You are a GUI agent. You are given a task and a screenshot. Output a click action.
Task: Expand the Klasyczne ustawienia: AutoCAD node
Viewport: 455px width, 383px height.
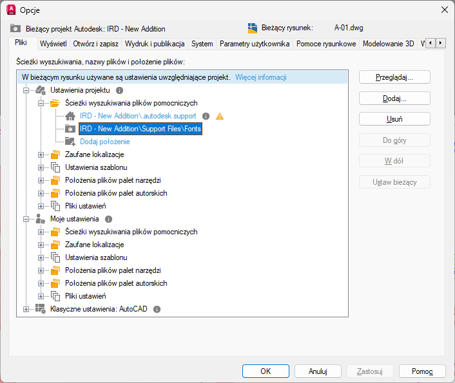pyautogui.click(x=26, y=309)
